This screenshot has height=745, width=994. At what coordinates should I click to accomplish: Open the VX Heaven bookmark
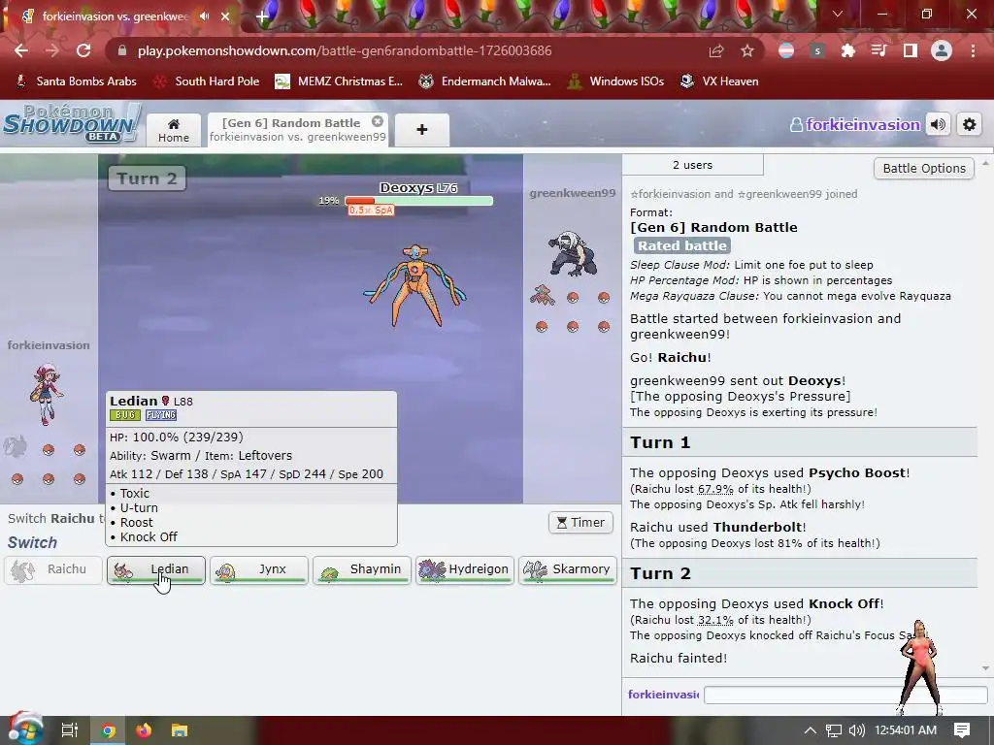[x=719, y=81]
